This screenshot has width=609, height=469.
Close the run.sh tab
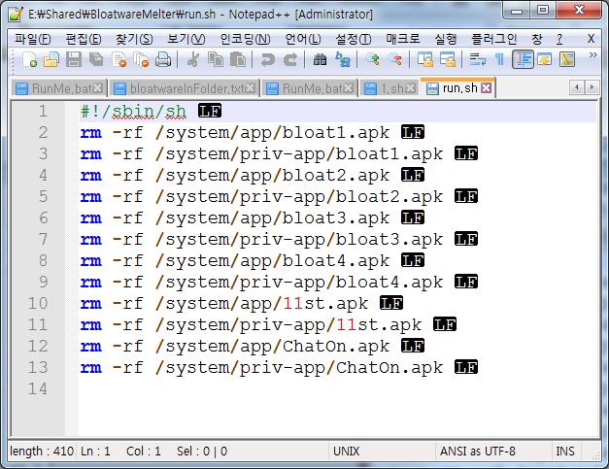(487, 88)
